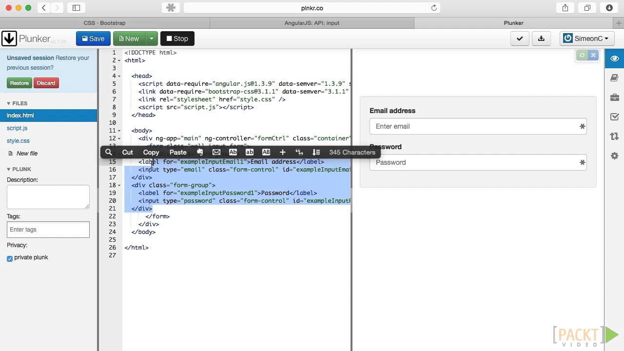Click the New file icon in the files list
This screenshot has width=624, height=351.
coord(11,153)
